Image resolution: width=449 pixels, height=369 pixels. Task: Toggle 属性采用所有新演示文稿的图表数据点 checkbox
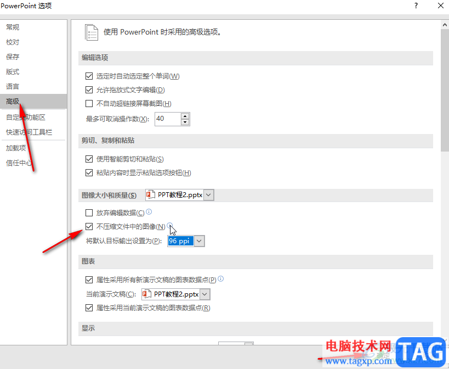(x=89, y=279)
